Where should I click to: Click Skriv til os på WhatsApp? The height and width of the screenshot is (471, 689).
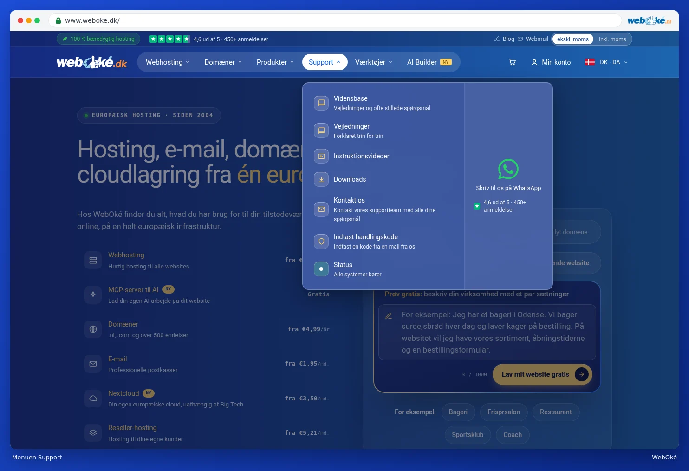click(x=508, y=188)
